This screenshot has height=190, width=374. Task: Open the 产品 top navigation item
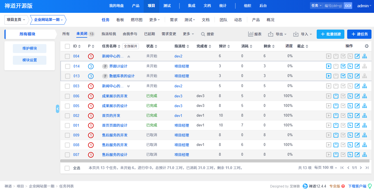(136, 6)
